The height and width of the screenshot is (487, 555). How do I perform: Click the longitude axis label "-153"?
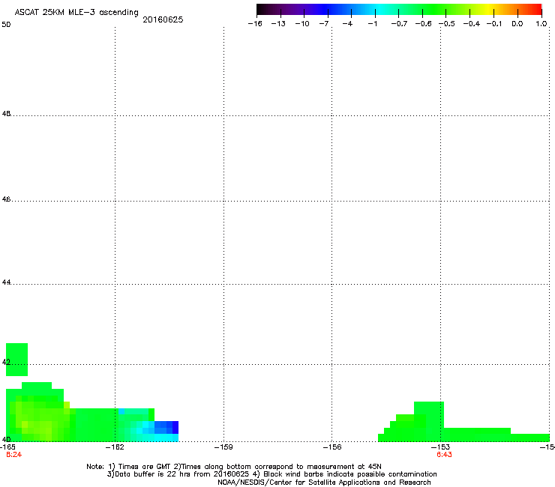(x=441, y=447)
